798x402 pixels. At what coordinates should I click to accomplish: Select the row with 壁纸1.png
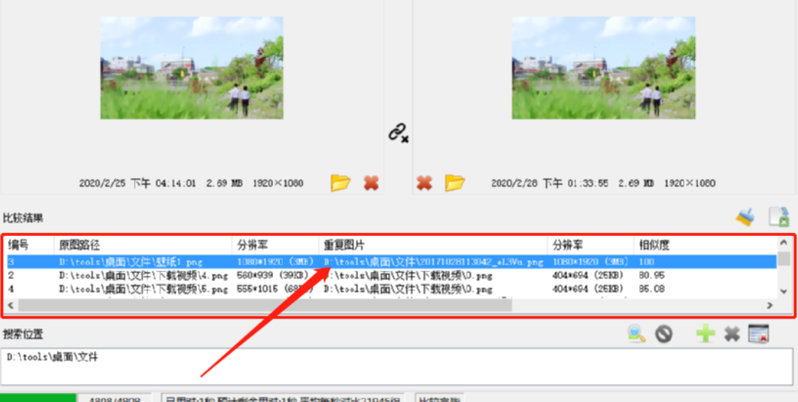pyautogui.click(x=390, y=261)
